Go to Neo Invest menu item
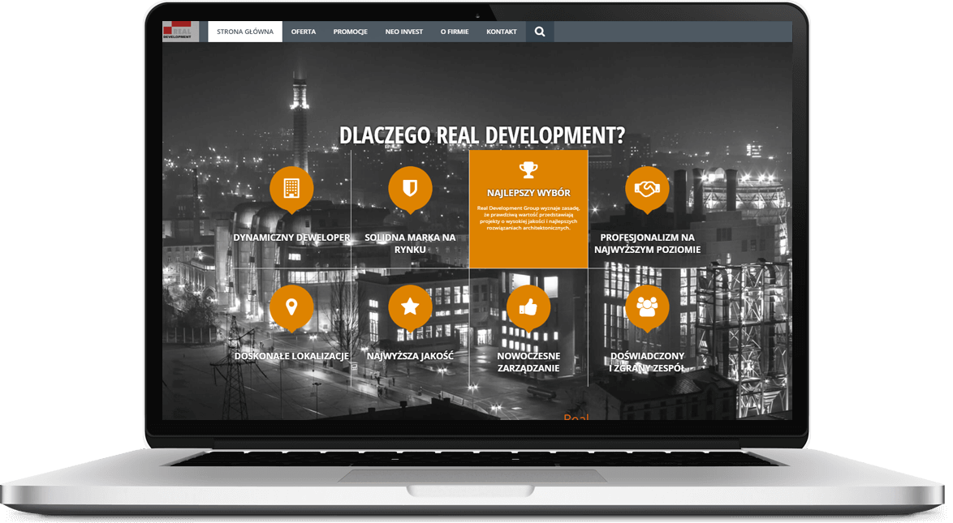 point(403,32)
